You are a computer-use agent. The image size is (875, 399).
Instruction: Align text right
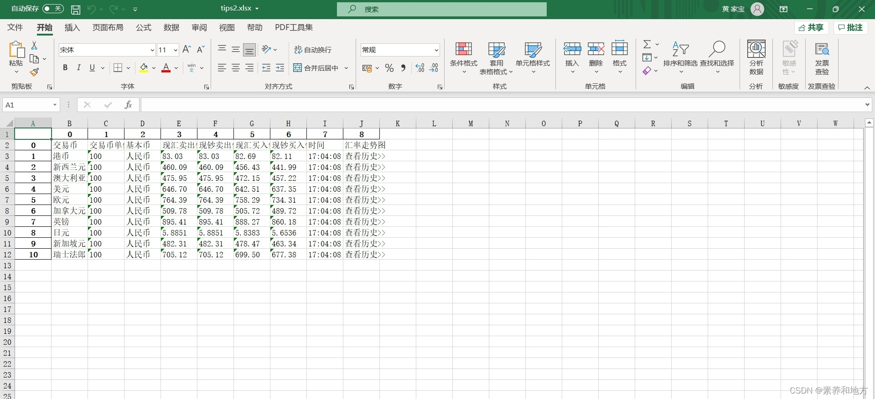(249, 68)
